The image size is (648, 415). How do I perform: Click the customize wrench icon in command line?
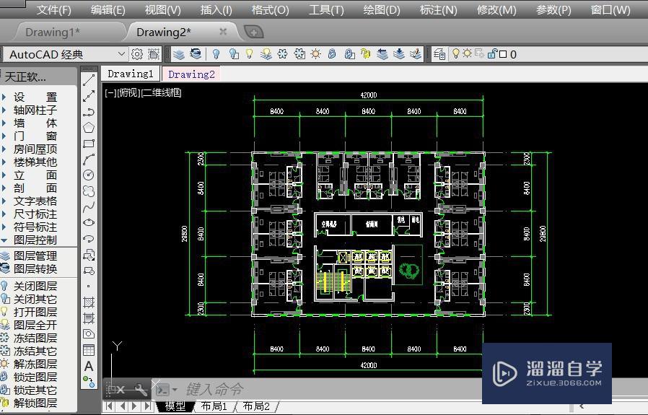141,389
